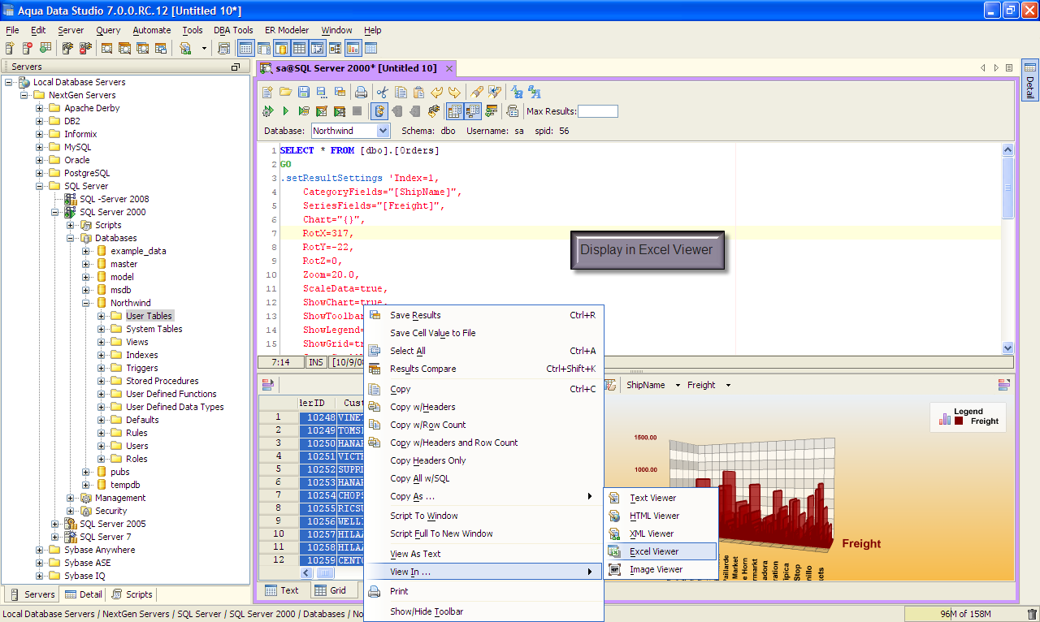The width and height of the screenshot is (1040, 622).
Task: Select Excel Viewer from the submenu
Action: click(654, 551)
